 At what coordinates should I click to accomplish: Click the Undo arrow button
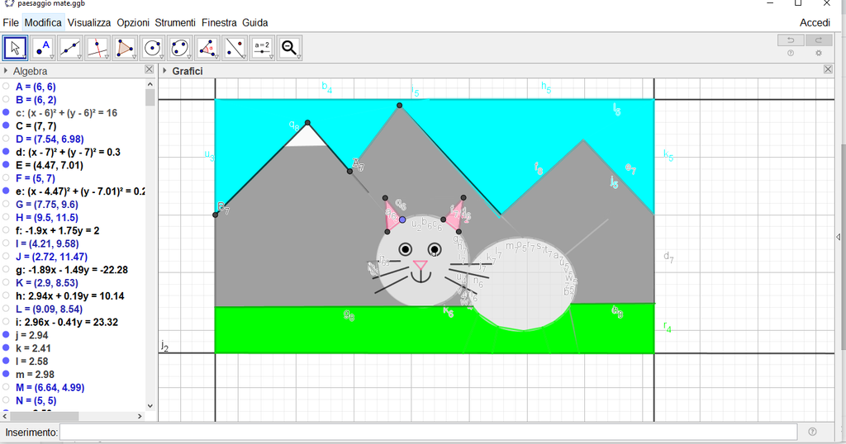[x=791, y=40]
